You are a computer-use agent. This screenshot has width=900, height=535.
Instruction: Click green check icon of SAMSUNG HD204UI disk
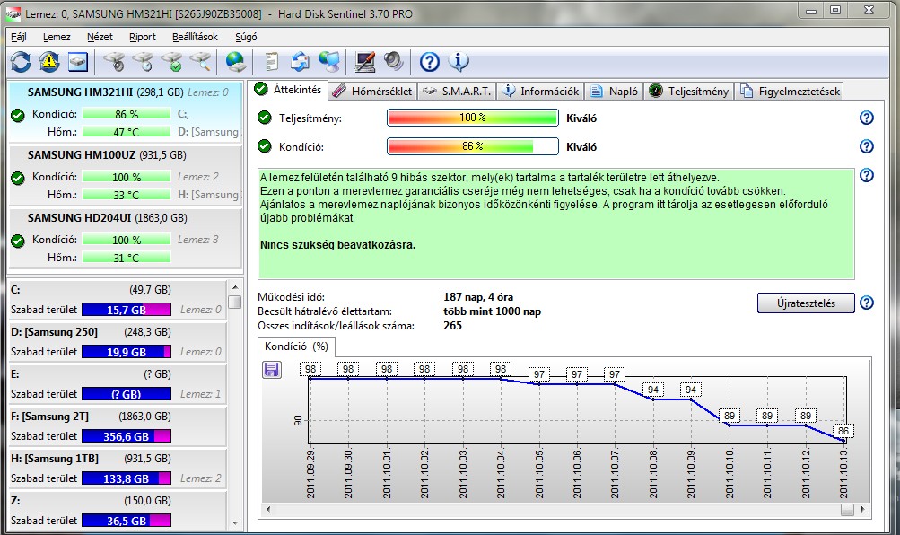18,241
